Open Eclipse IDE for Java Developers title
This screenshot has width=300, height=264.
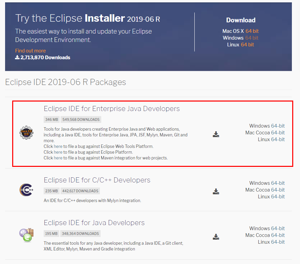pos(94,223)
